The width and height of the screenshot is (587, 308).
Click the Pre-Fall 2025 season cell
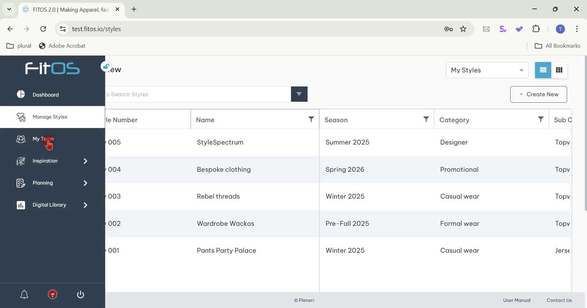[x=347, y=224]
